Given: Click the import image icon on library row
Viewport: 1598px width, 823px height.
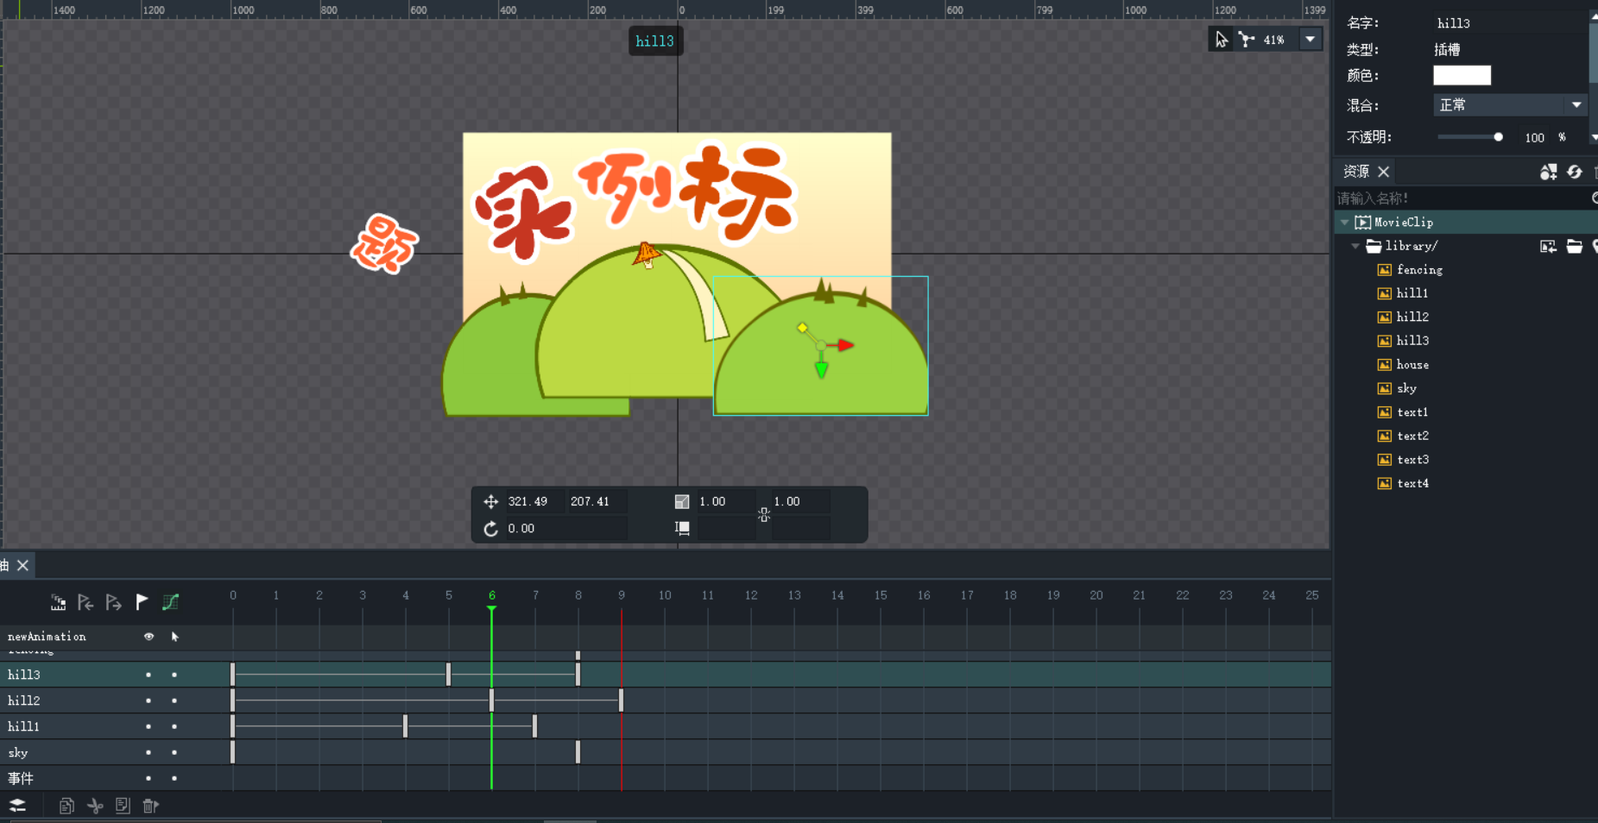Looking at the screenshot, I should click(x=1548, y=247).
